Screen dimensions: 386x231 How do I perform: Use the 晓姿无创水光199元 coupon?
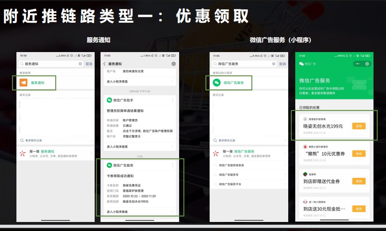click(x=359, y=126)
